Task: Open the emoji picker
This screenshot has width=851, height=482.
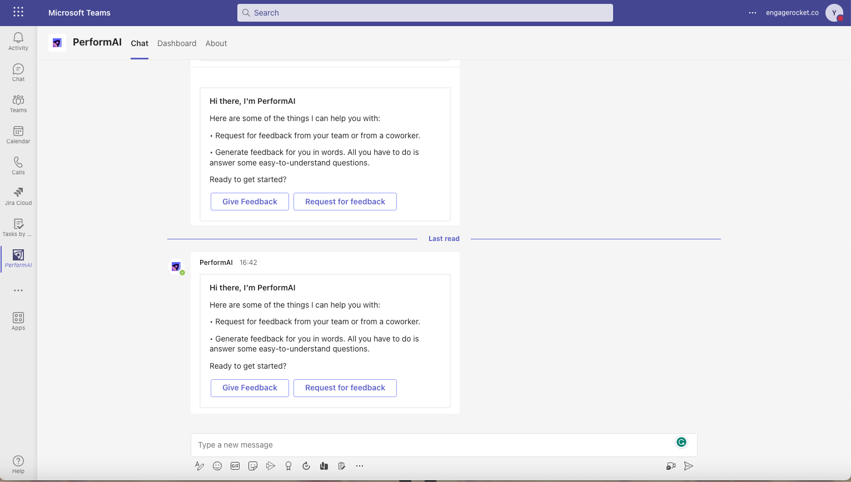Action: [x=217, y=466]
